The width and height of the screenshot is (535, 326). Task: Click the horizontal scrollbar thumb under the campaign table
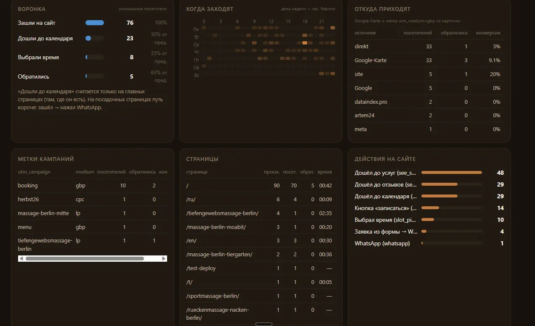click(85, 258)
